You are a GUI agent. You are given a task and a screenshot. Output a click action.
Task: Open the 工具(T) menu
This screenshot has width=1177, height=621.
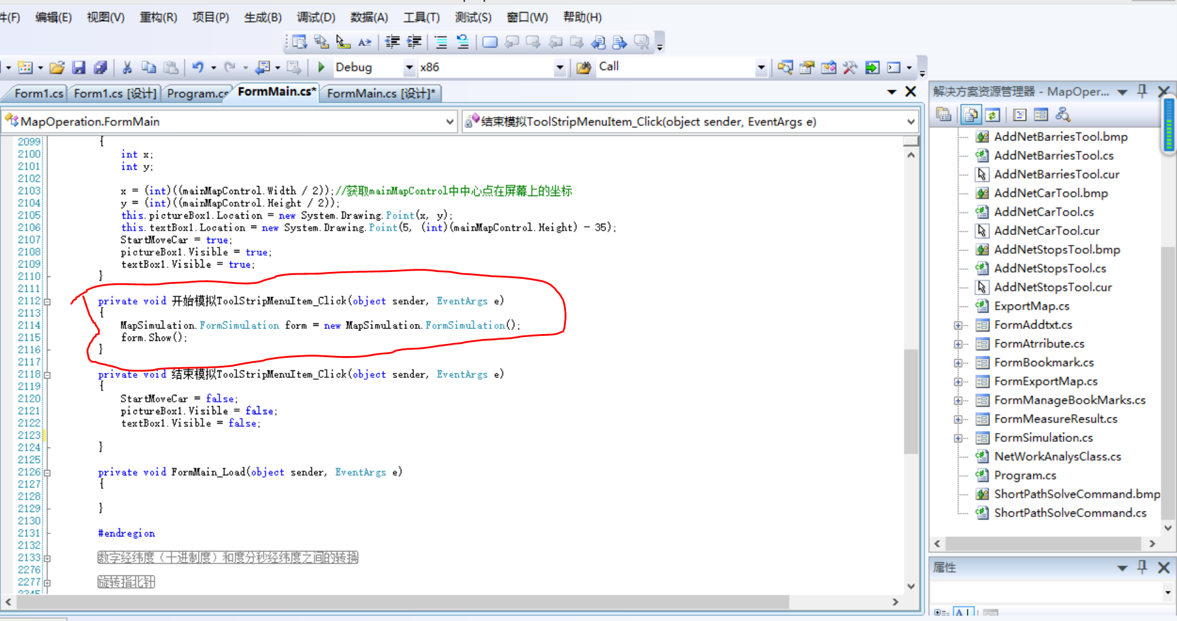[x=422, y=18]
